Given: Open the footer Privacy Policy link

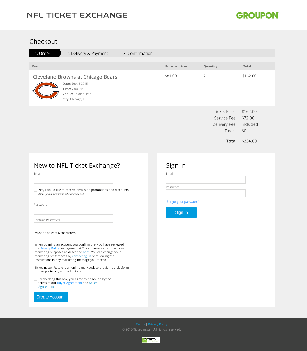Looking at the screenshot, I should pyautogui.click(x=158, y=324).
